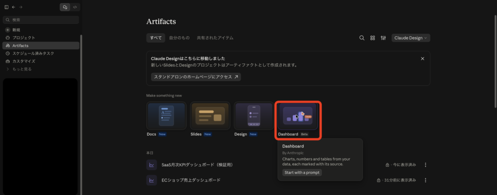Select the すべて tab
The height and width of the screenshot is (195, 497).
(156, 38)
